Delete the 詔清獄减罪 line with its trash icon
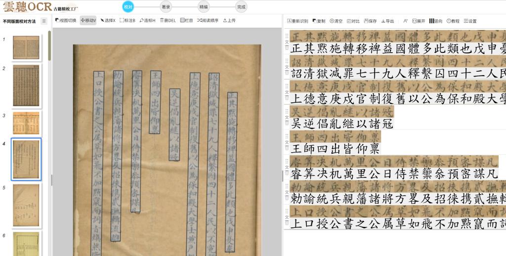 click(287, 73)
